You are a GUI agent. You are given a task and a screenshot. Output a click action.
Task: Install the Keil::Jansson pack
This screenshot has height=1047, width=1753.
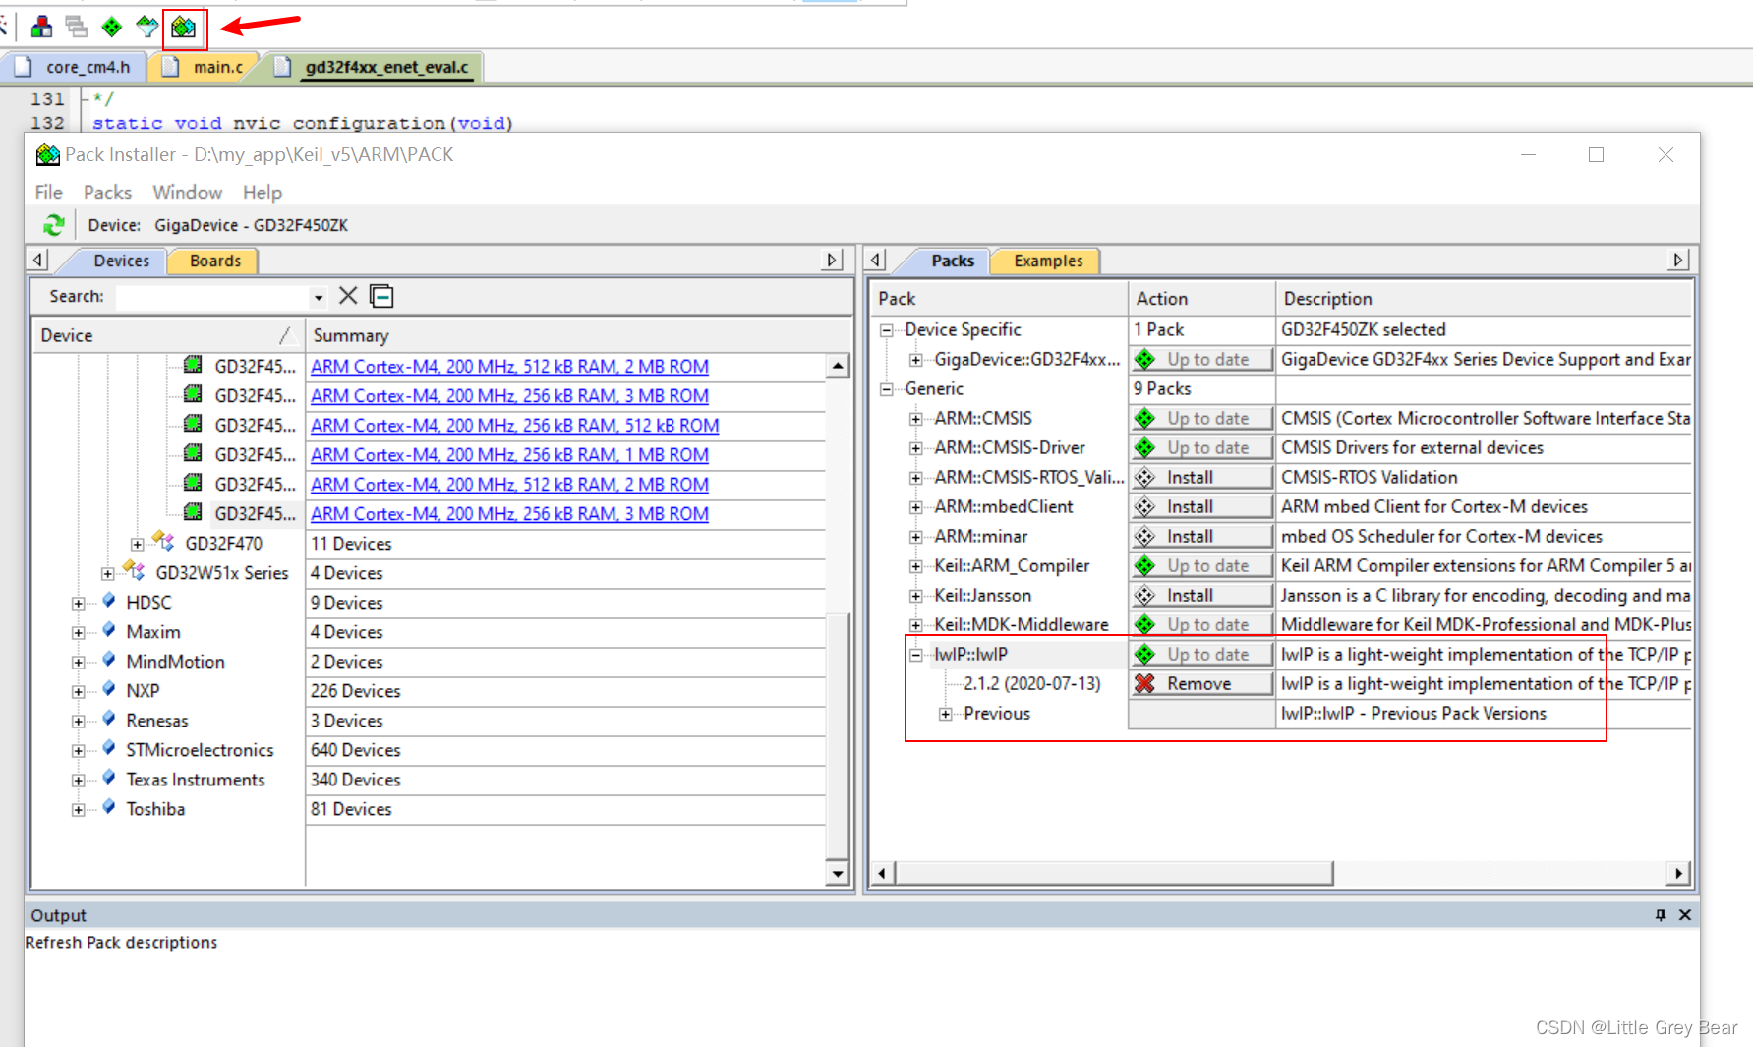click(x=1201, y=596)
